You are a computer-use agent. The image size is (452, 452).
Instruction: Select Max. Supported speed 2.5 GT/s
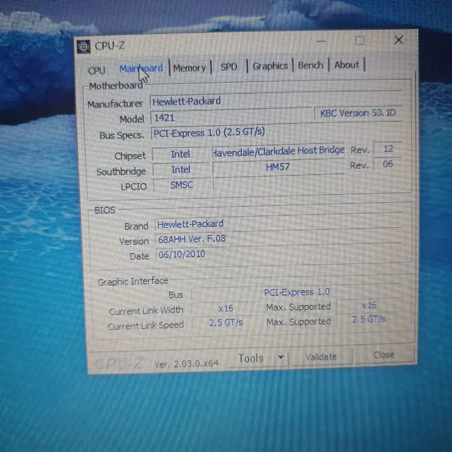369,319
